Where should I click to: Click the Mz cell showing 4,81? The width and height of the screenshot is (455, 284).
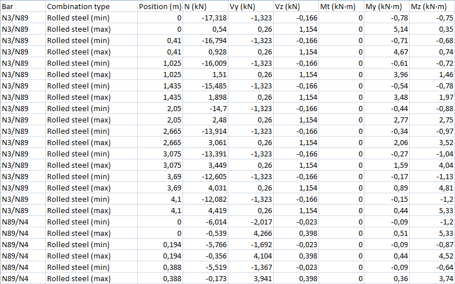pos(446,188)
